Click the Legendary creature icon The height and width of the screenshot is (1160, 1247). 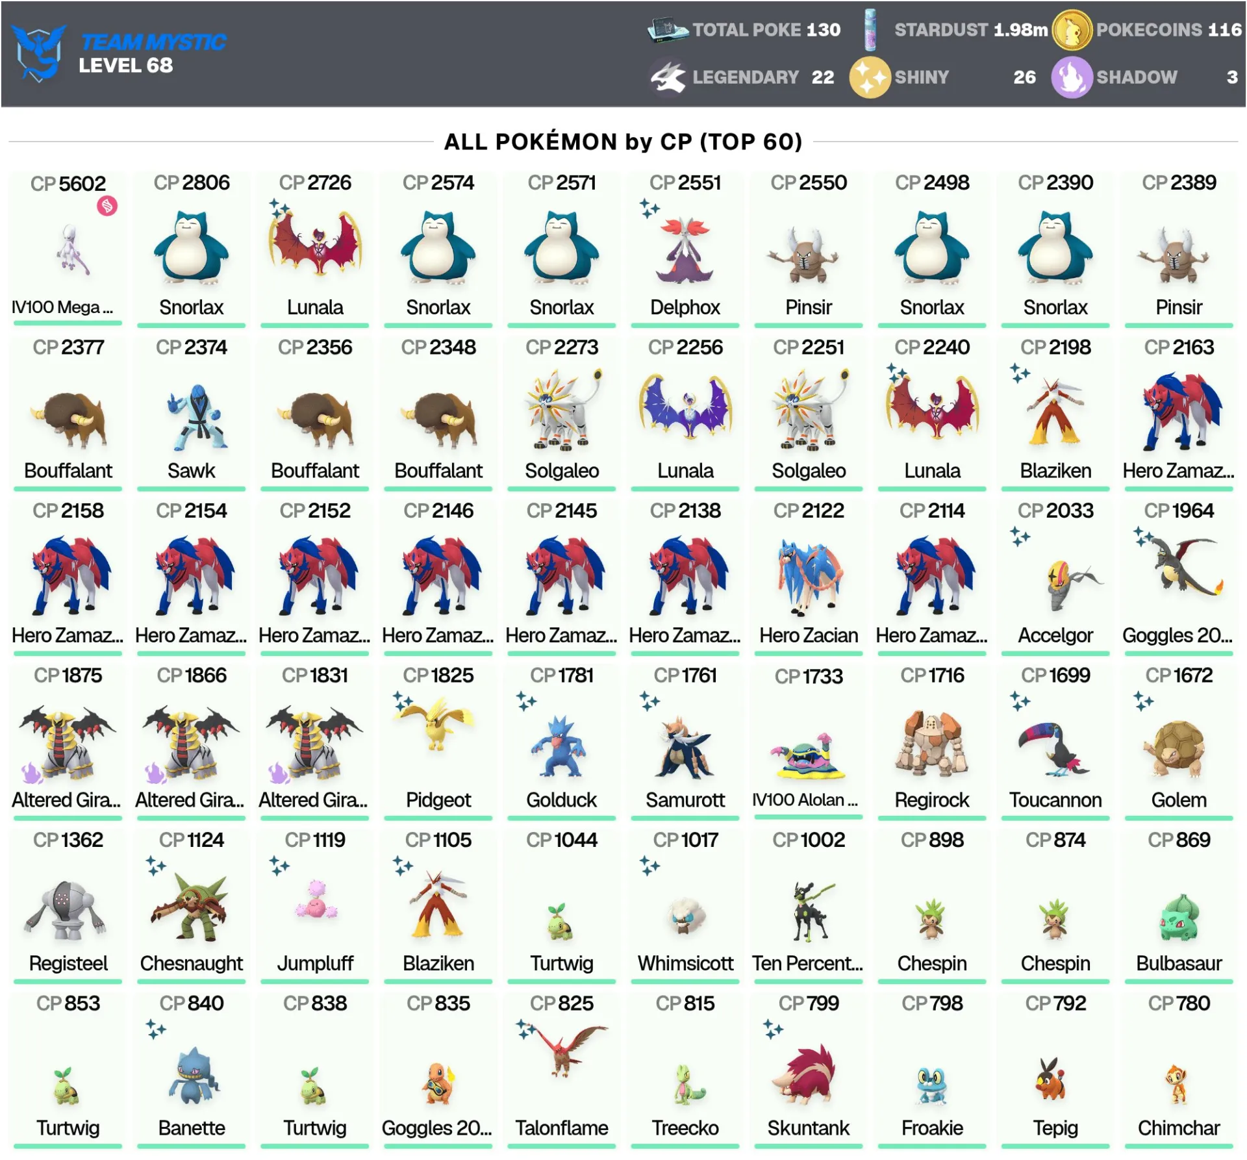click(668, 77)
